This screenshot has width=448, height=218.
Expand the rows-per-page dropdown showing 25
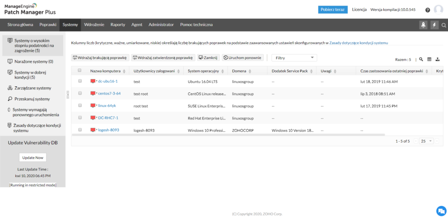click(426, 141)
